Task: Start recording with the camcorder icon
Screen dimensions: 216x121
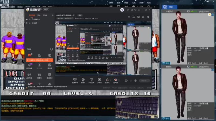Action: (126, 80)
